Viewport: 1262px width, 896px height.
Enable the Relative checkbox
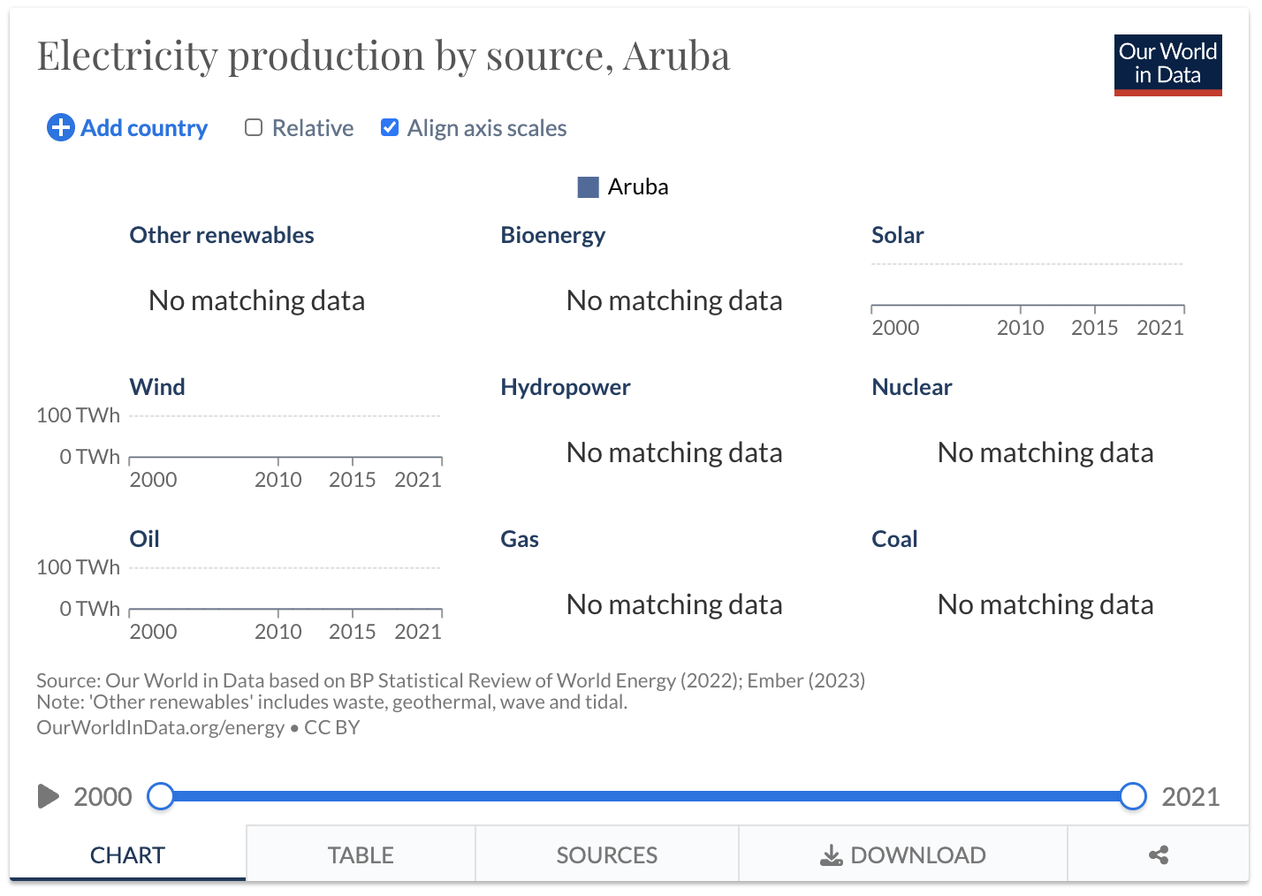(254, 128)
